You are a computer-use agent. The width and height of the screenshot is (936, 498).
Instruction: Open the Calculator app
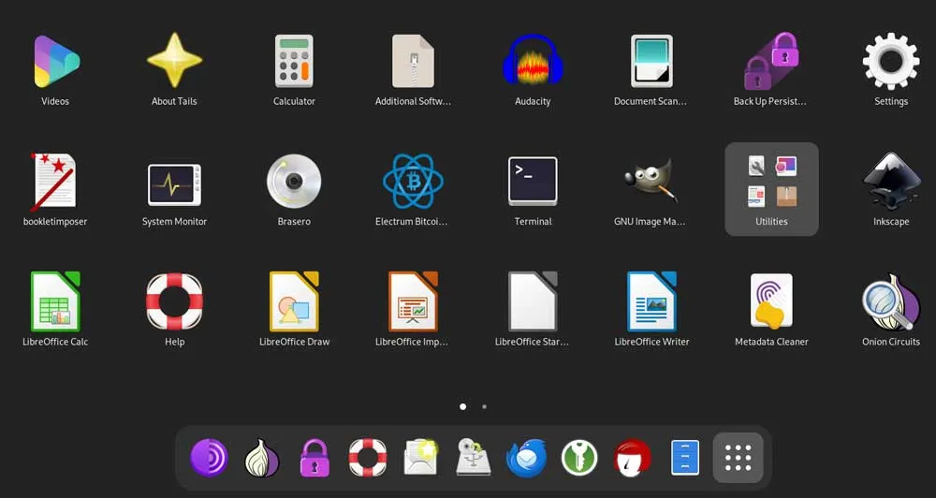(x=294, y=62)
